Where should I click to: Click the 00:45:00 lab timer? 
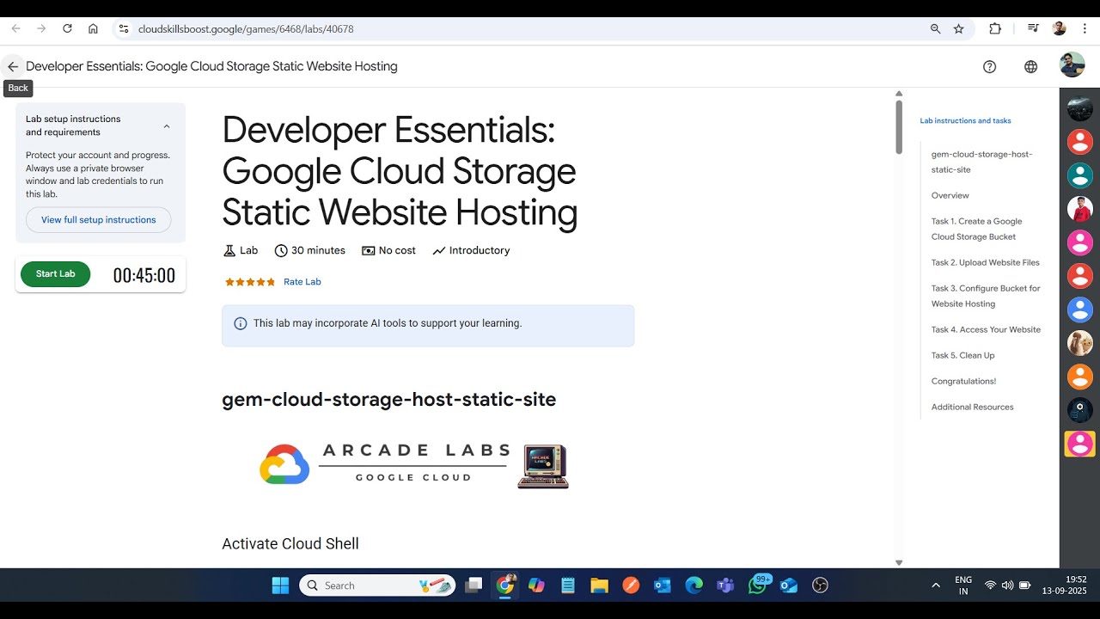point(144,275)
